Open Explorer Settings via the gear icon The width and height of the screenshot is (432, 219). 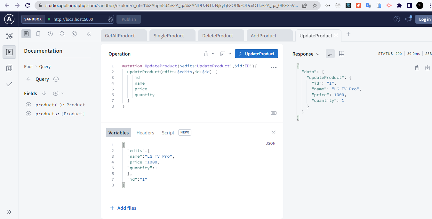pos(74,34)
